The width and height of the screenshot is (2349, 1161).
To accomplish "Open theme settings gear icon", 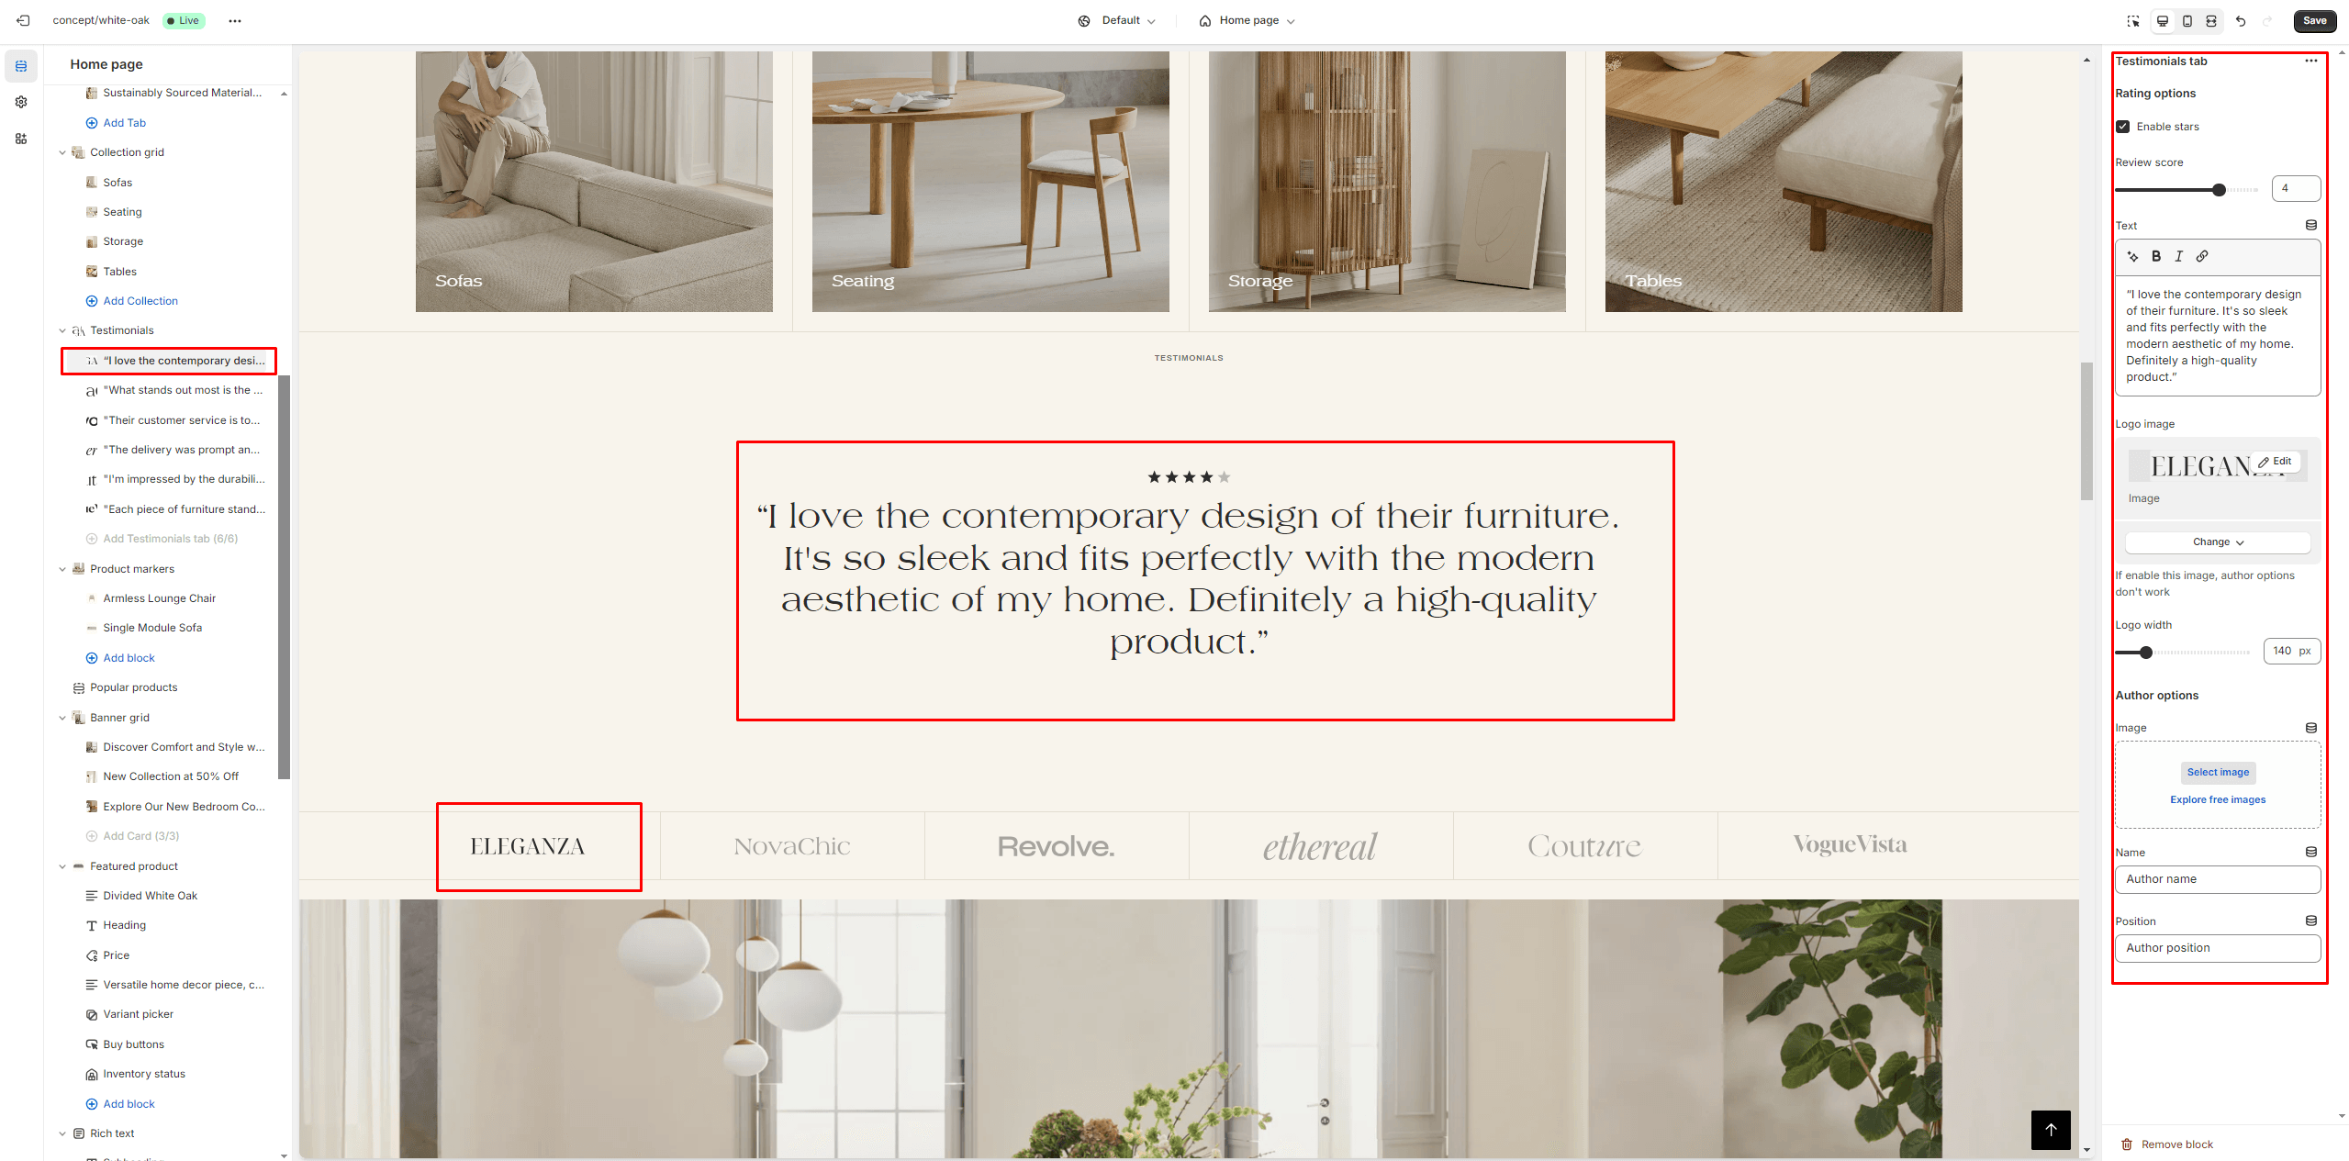I will [21, 102].
